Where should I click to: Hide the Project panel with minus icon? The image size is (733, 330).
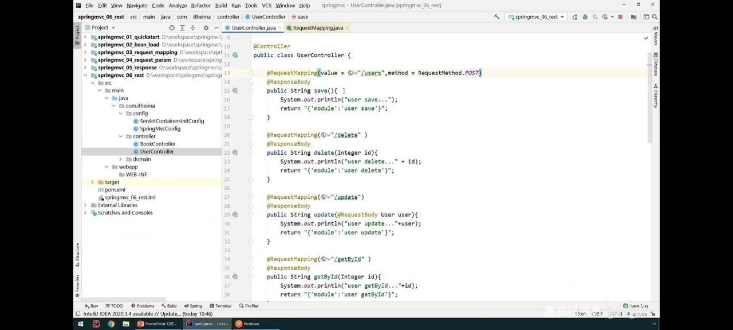pos(216,27)
